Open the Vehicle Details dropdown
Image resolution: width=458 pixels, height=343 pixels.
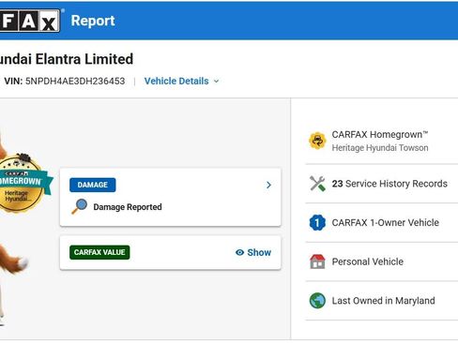click(181, 82)
